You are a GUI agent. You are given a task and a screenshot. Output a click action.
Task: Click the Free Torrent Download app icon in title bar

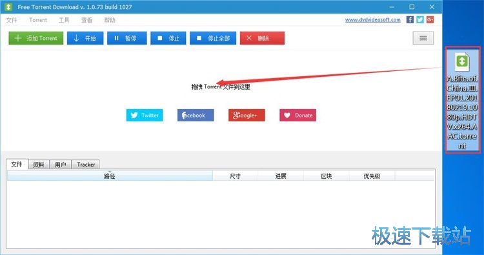[x=8, y=7]
